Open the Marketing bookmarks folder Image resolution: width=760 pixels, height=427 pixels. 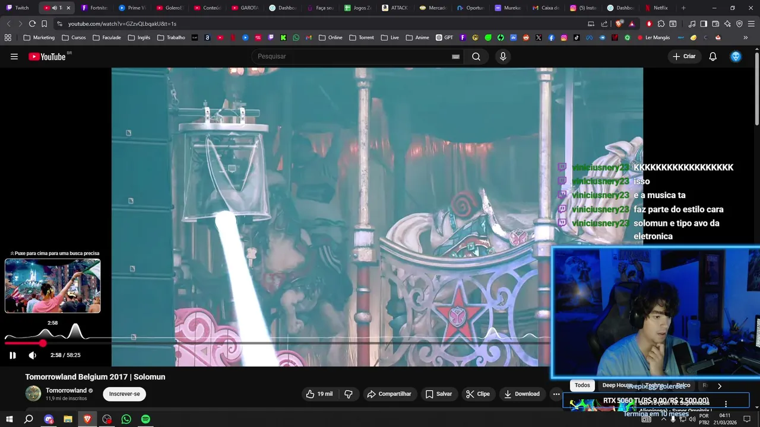(39, 37)
